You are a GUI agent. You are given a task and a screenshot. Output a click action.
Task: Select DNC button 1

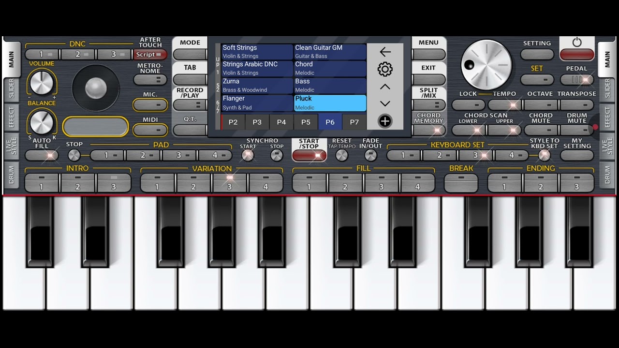tap(42, 55)
